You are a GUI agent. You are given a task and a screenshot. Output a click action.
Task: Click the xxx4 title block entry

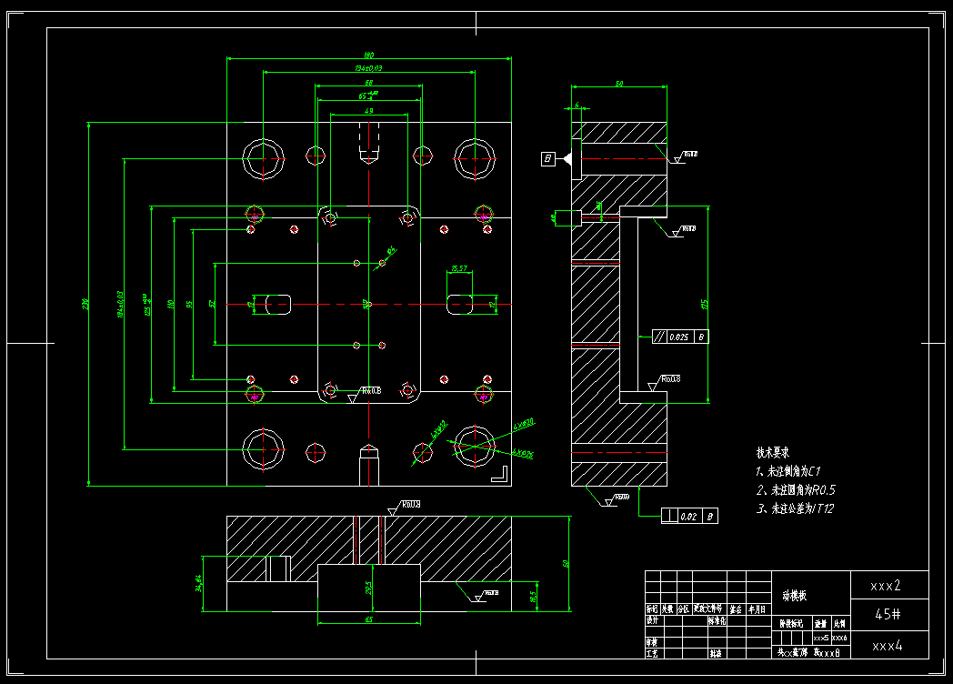click(888, 646)
